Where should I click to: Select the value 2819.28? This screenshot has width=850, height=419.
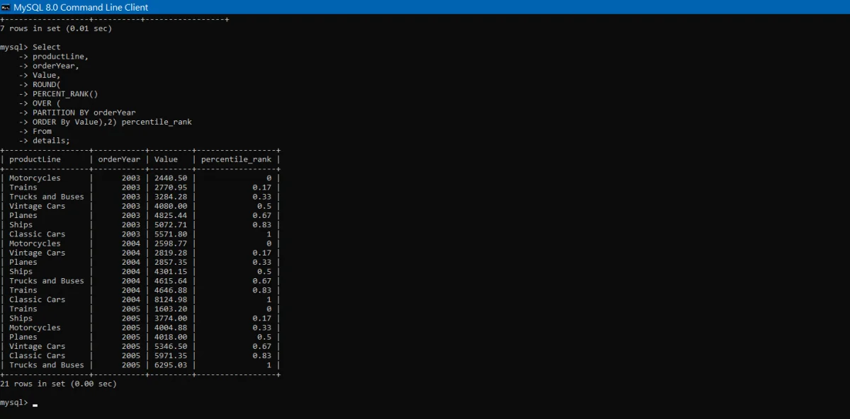pos(171,253)
